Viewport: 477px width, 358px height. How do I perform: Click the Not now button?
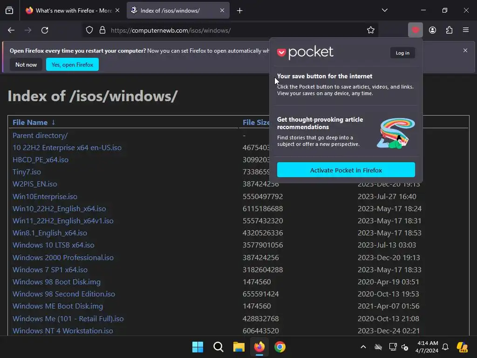26,64
